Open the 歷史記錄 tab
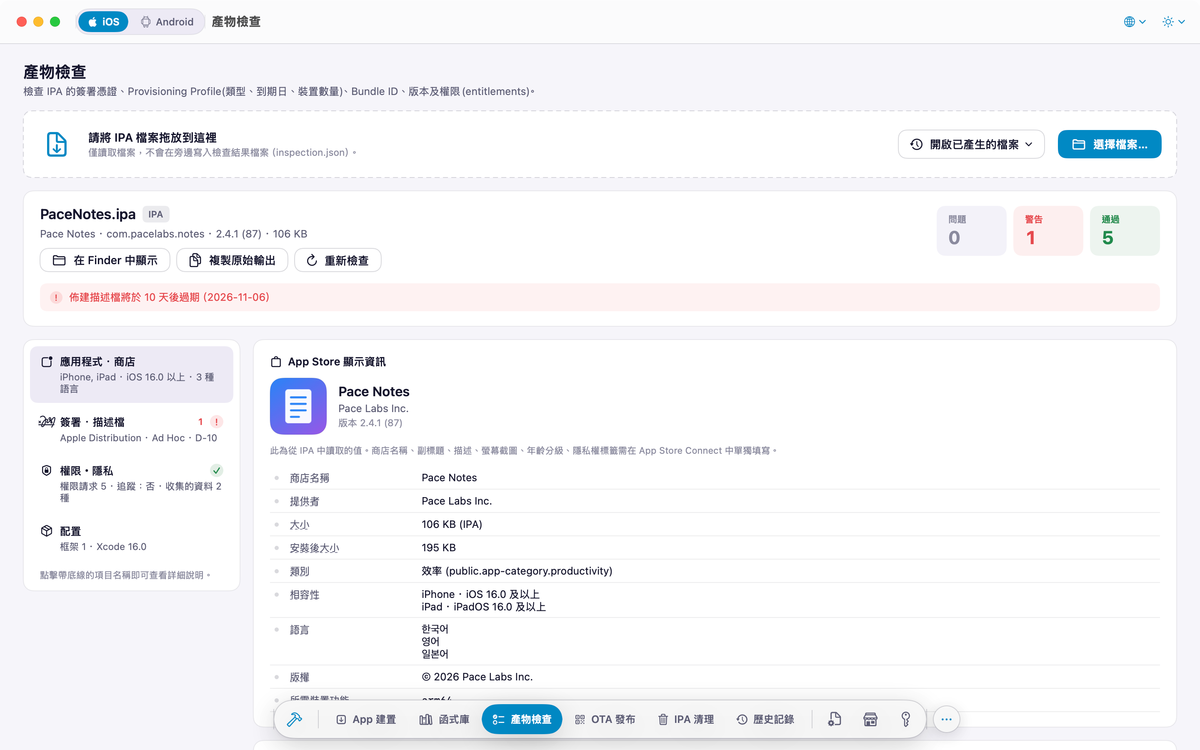1200x750 pixels. pos(765,719)
